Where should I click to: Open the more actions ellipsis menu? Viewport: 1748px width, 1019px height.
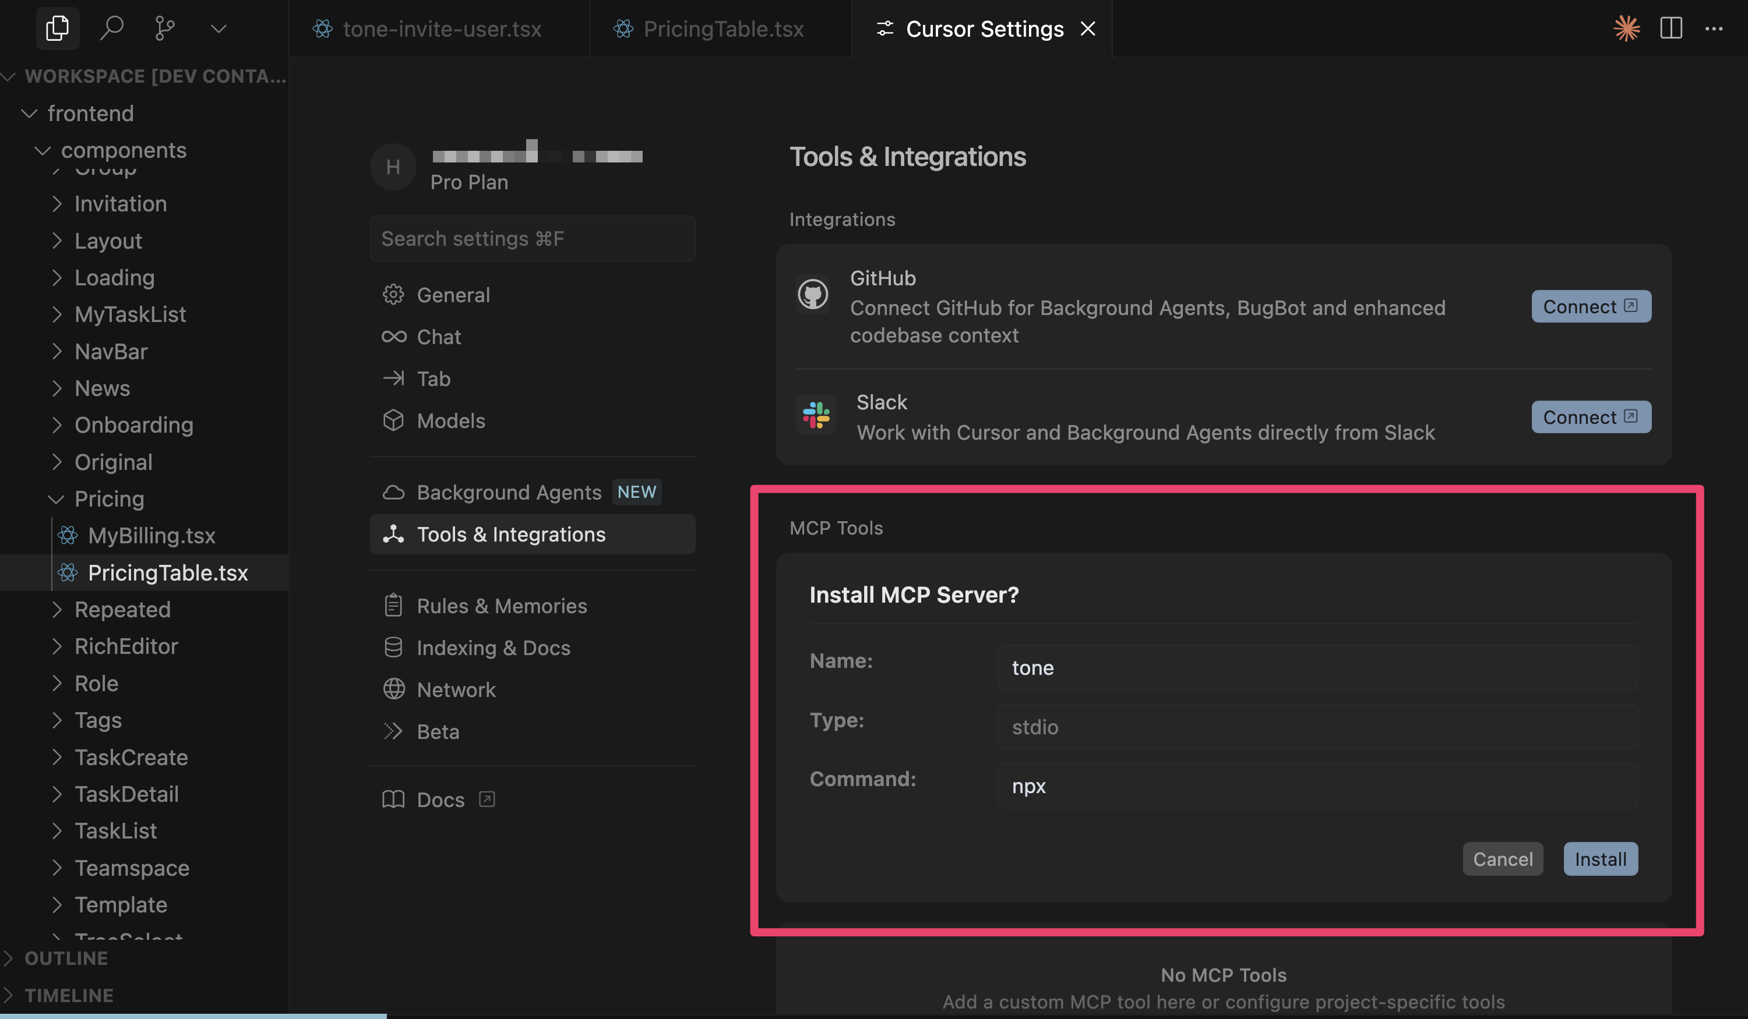[1714, 29]
